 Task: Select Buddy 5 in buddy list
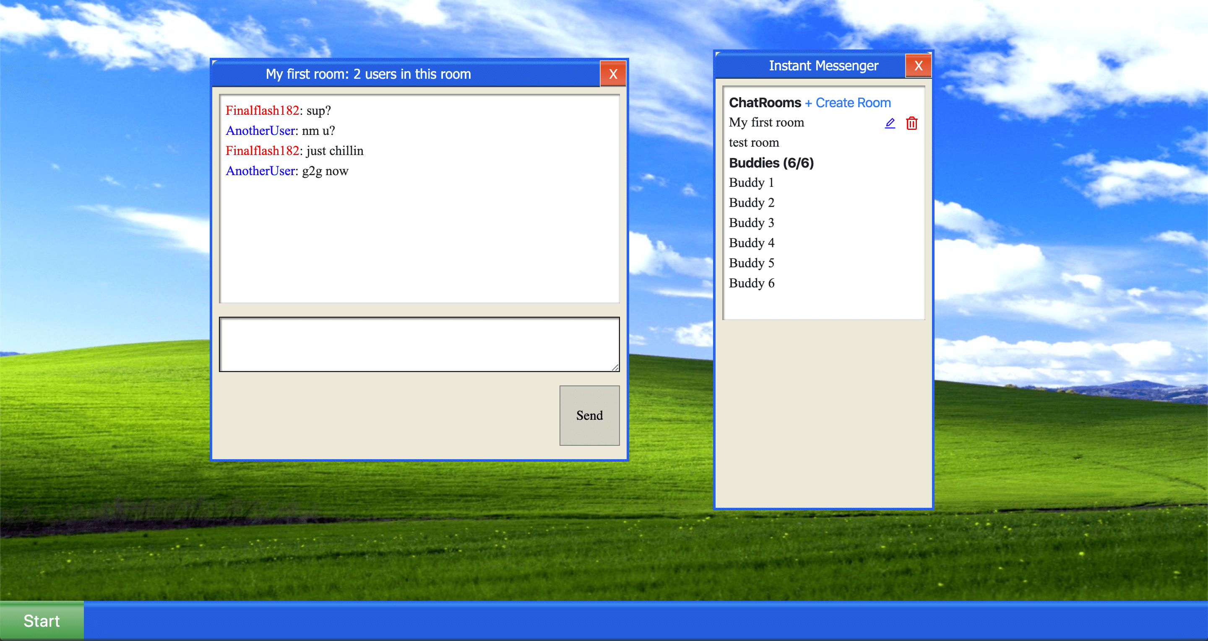click(751, 263)
